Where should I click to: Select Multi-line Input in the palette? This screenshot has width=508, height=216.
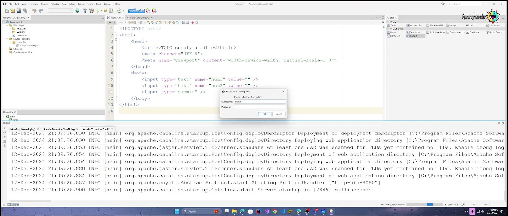(x=436, y=32)
